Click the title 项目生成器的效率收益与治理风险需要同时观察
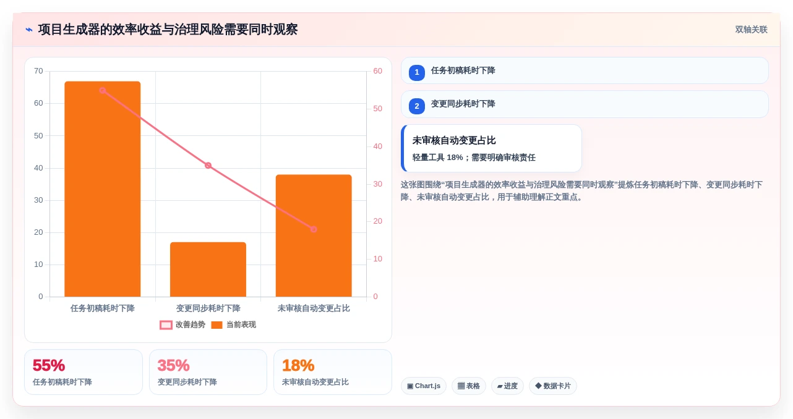This screenshot has height=419, width=793. coord(168,30)
